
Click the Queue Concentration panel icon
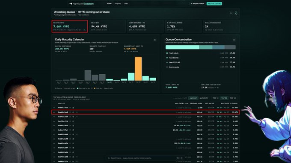[x=234, y=40]
